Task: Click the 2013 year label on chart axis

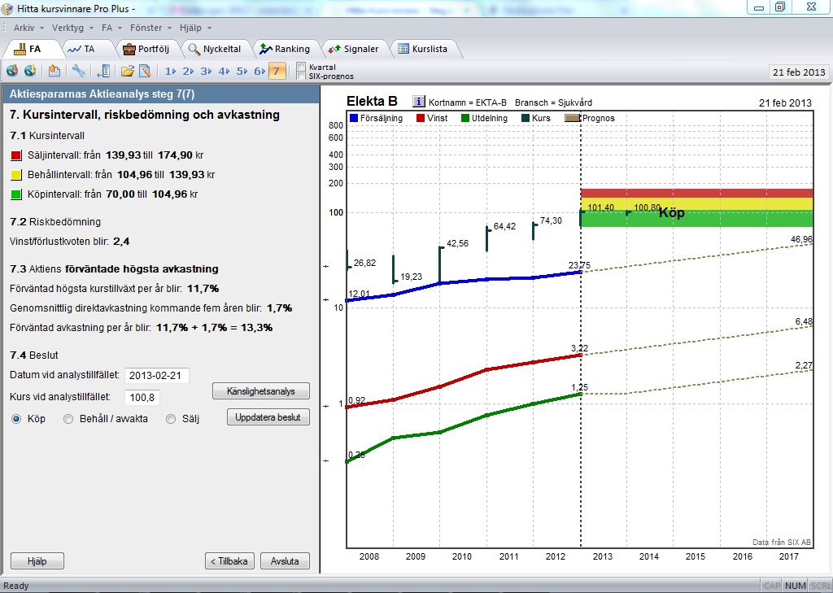Action: click(603, 556)
